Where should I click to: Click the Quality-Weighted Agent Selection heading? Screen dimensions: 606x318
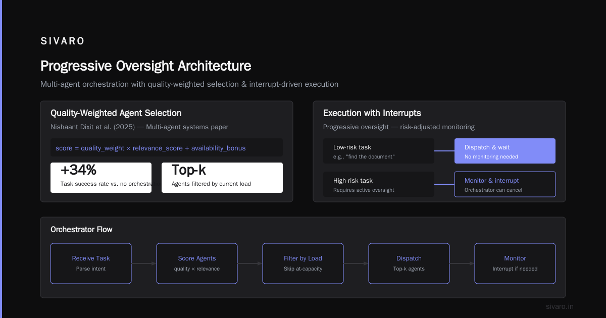coord(116,113)
